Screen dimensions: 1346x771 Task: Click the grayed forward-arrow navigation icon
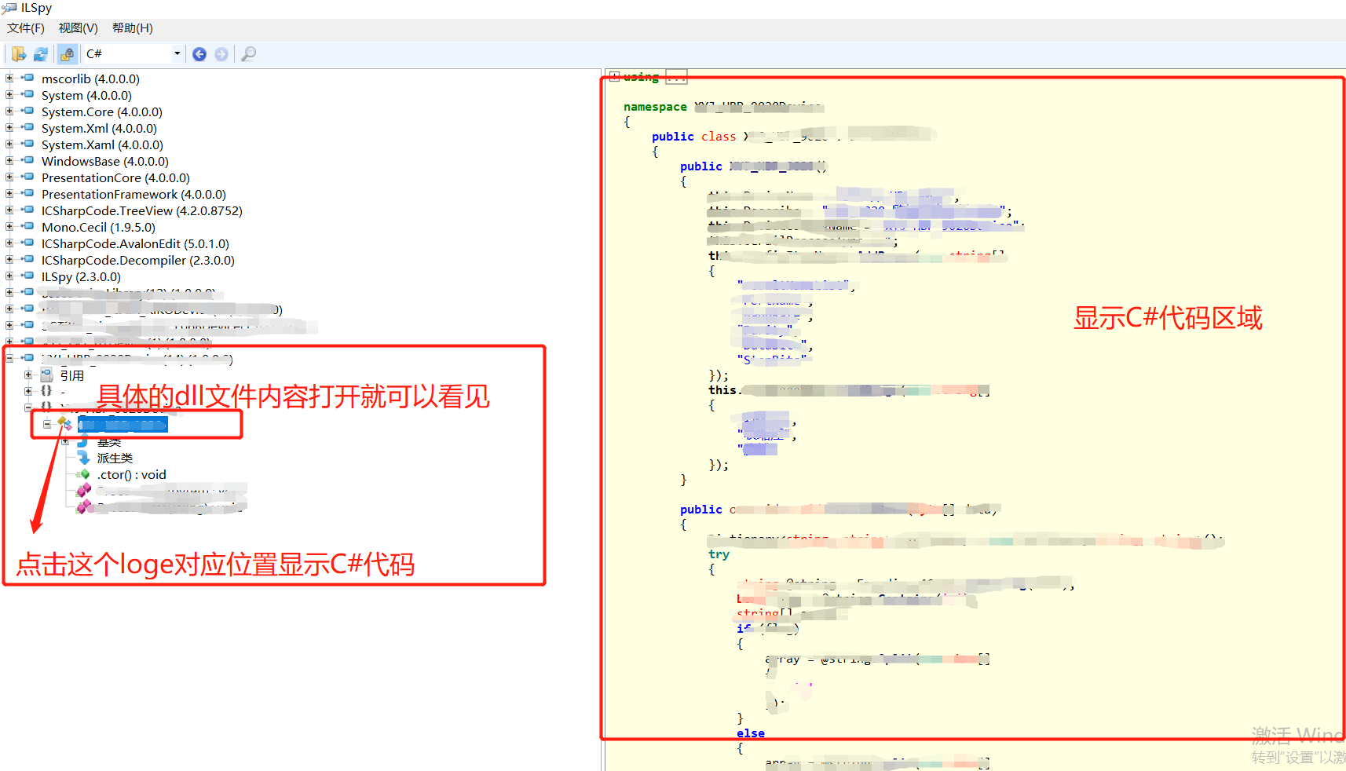coord(221,53)
